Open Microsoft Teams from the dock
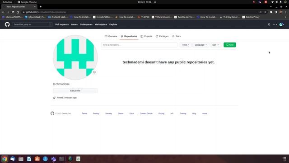Image resolution: width=289 pixels, height=163 pixels. [53, 159]
